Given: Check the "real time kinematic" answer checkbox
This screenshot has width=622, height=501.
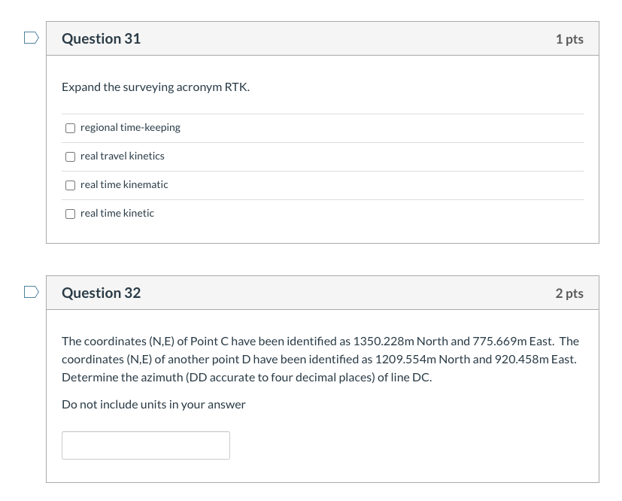Looking at the screenshot, I should (x=70, y=185).
